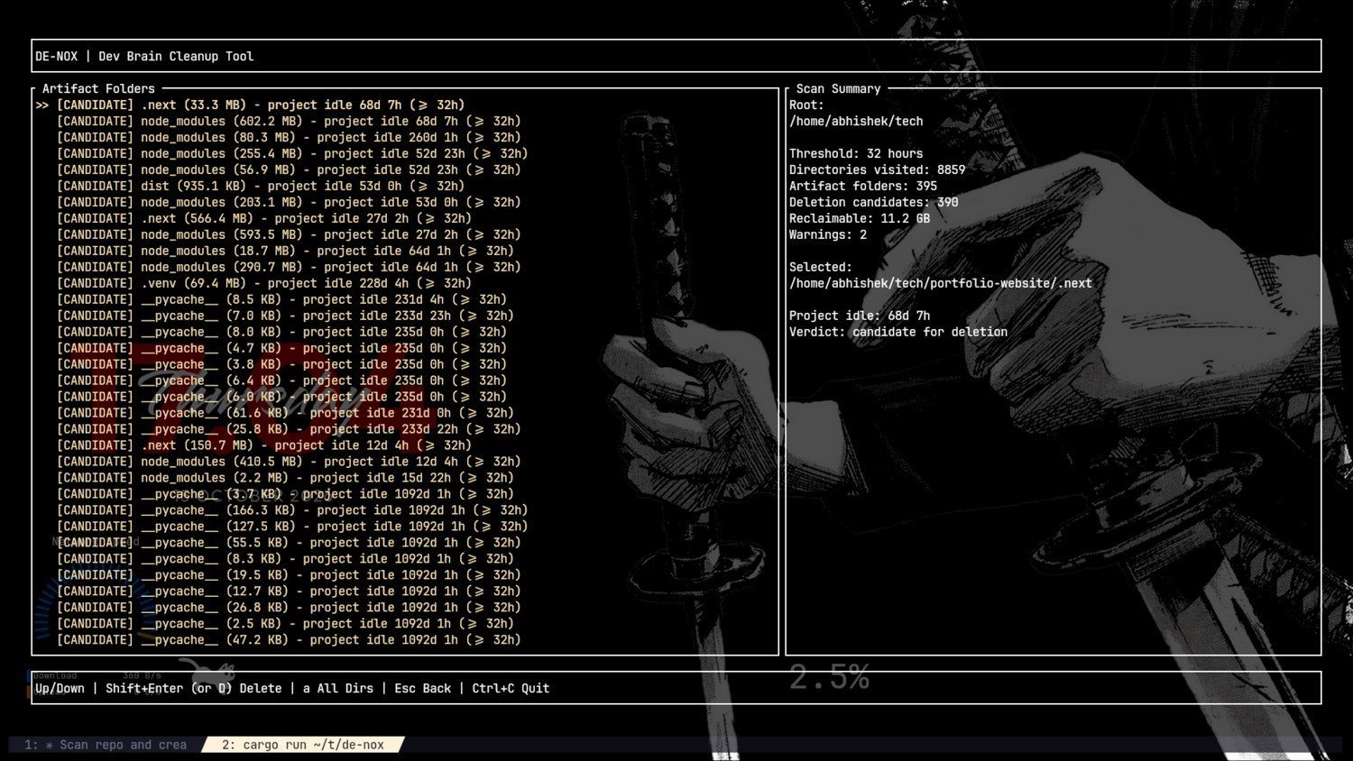Click the 'a All Dirs' shortcut hint

click(x=338, y=688)
